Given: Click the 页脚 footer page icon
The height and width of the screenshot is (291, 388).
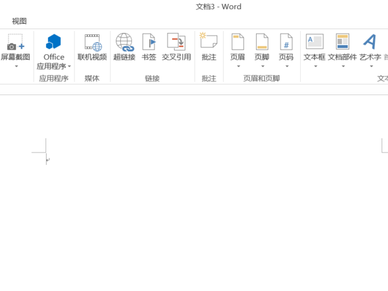Looking at the screenshot, I should [262, 41].
